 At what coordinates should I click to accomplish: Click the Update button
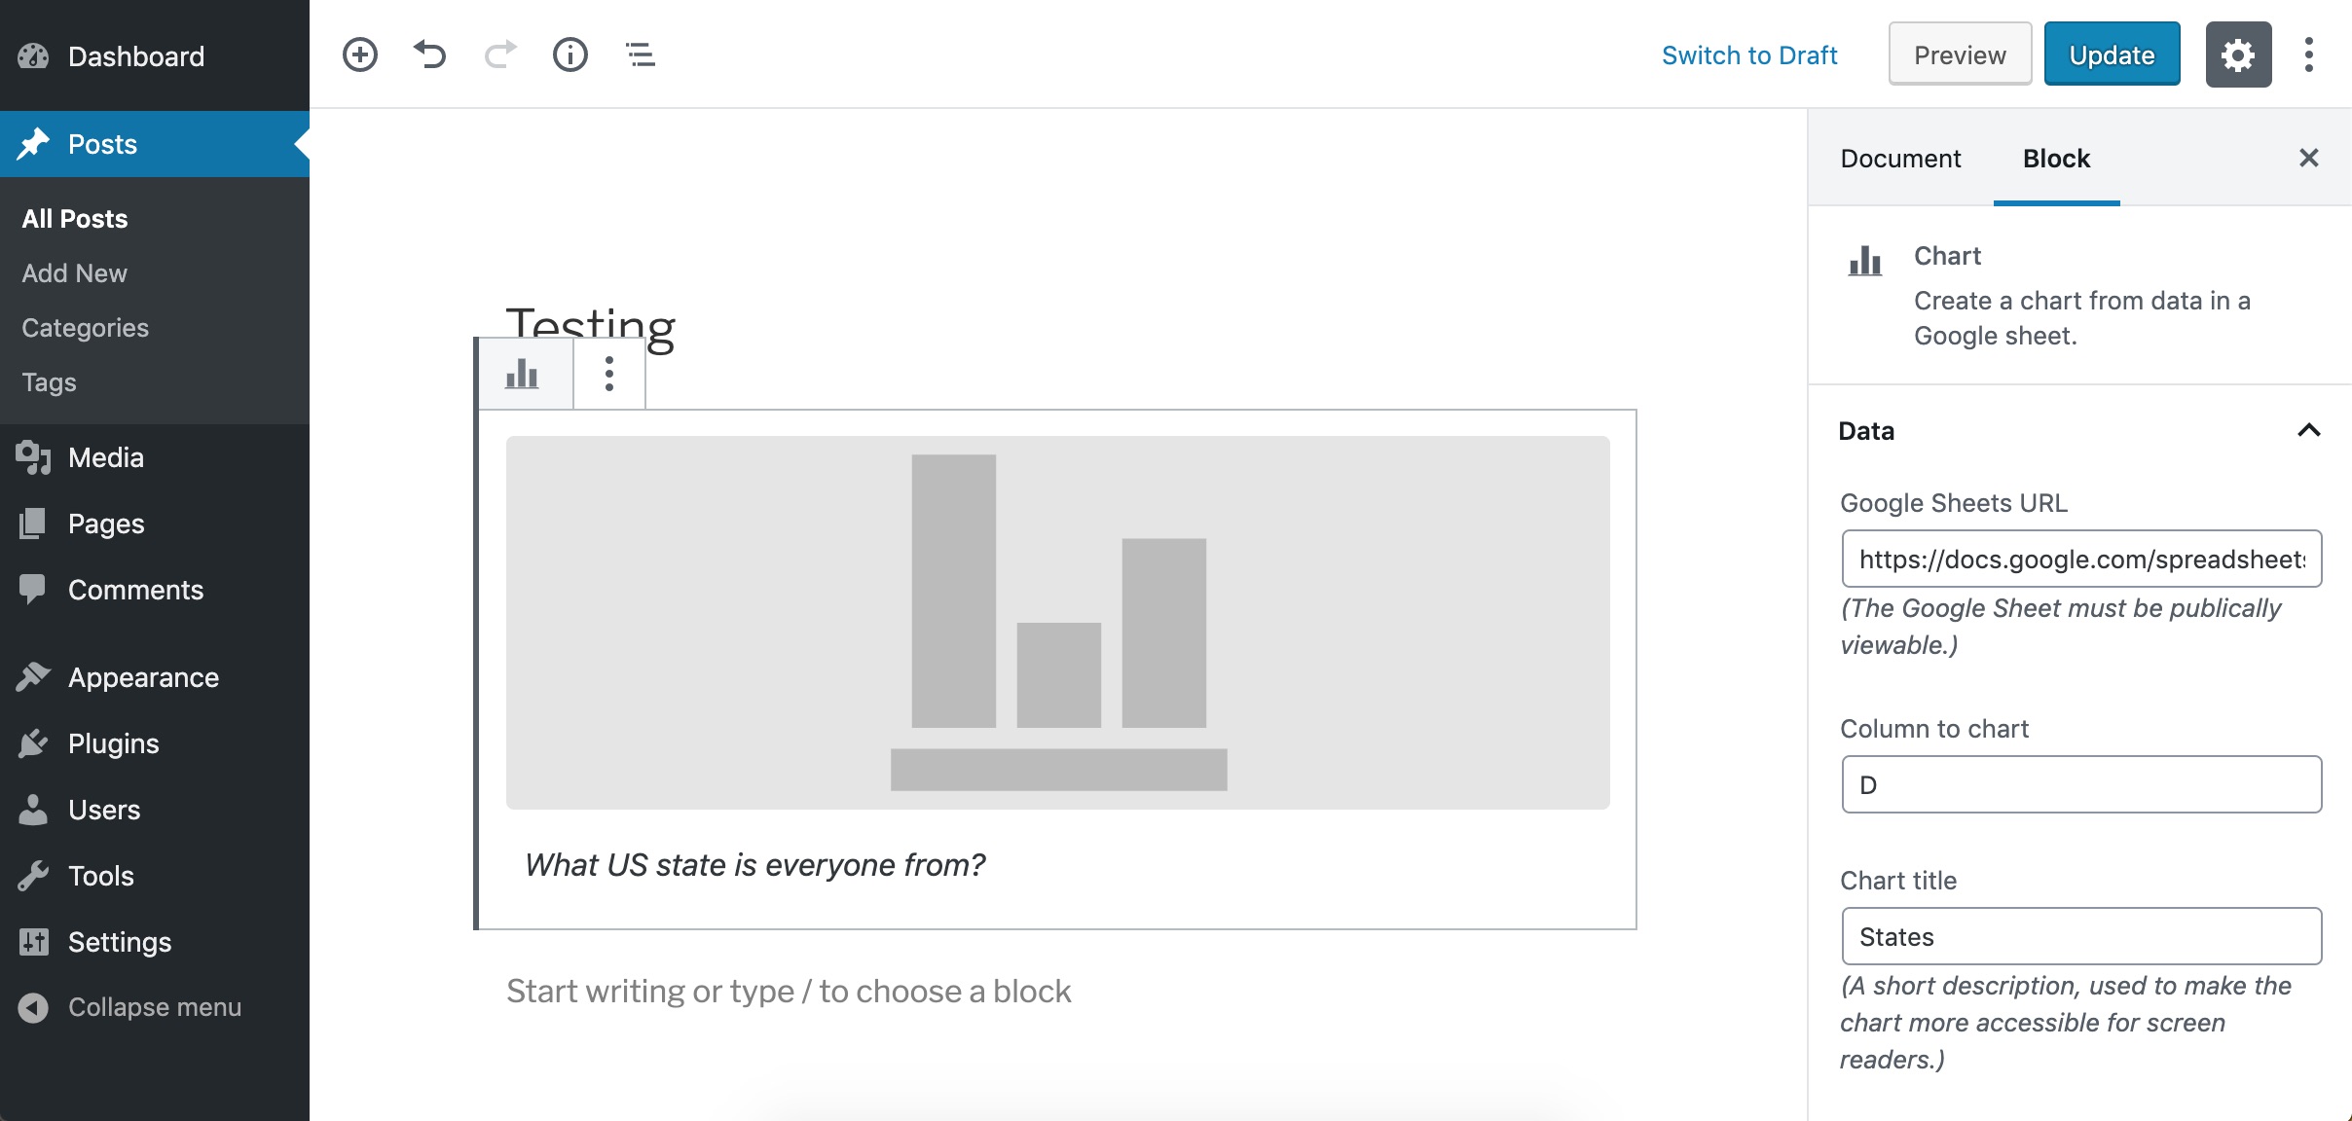[x=2112, y=54]
